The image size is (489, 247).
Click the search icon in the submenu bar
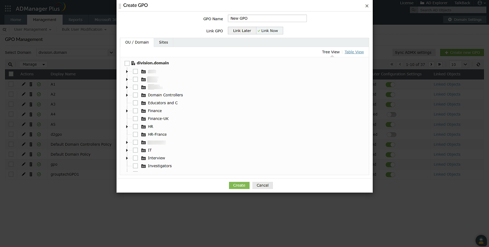5,30
